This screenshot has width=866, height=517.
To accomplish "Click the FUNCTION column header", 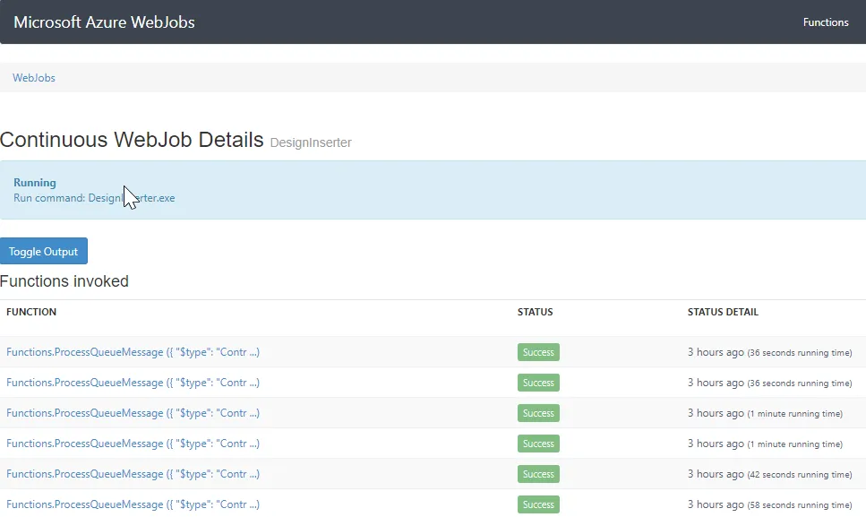I will [x=31, y=312].
